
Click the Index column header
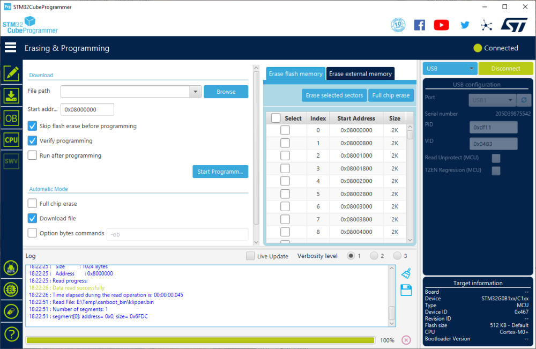tap(318, 118)
